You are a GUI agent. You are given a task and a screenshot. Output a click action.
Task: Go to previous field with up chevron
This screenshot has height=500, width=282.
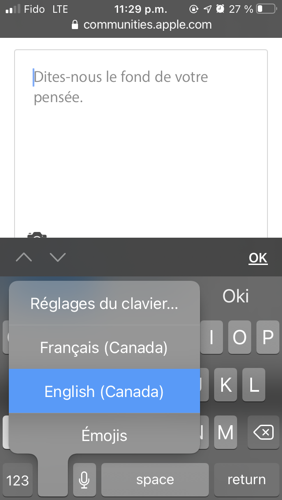pos(24,257)
